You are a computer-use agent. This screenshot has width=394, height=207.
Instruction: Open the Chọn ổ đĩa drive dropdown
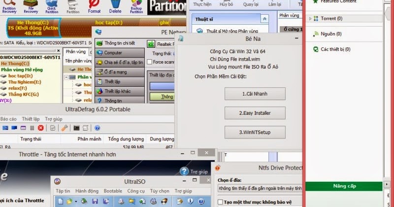[260, 188]
